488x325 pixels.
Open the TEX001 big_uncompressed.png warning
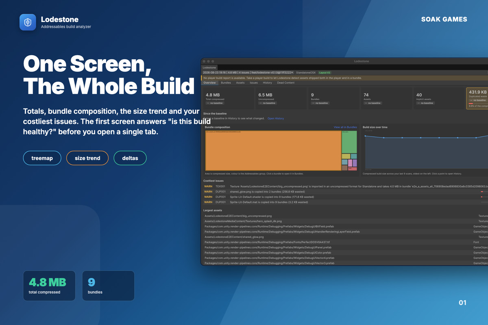(345, 186)
